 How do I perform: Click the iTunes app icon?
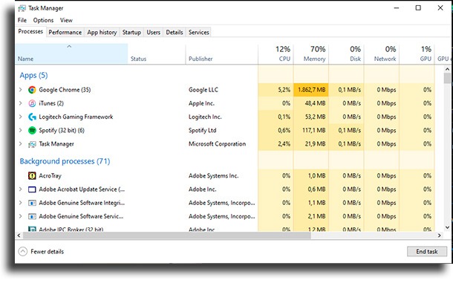click(x=32, y=103)
